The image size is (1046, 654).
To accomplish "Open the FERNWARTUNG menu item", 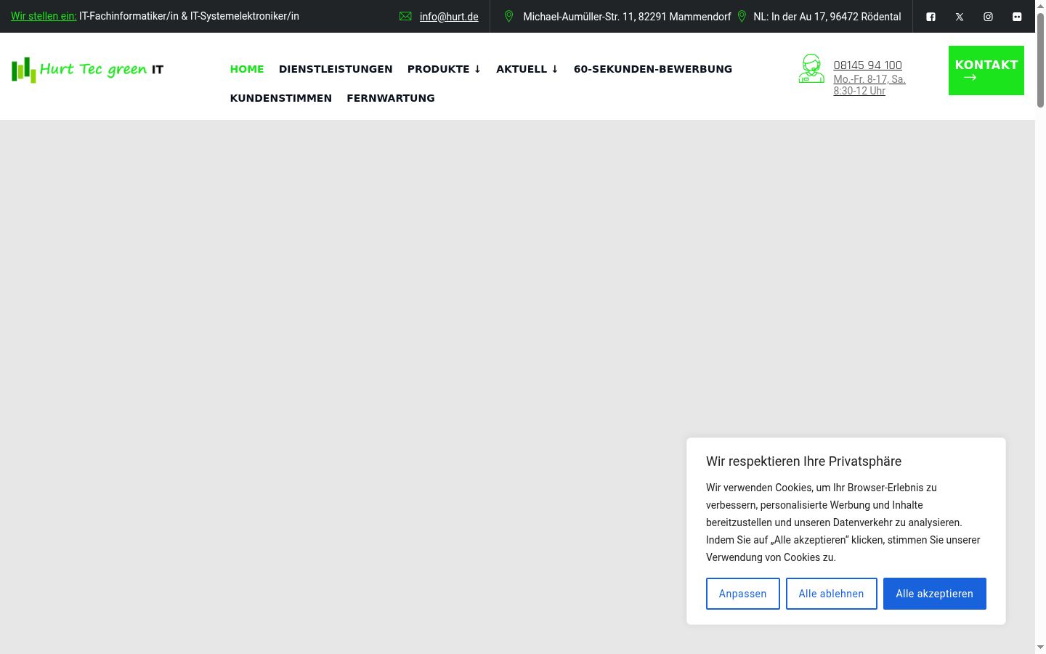I will (391, 98).
